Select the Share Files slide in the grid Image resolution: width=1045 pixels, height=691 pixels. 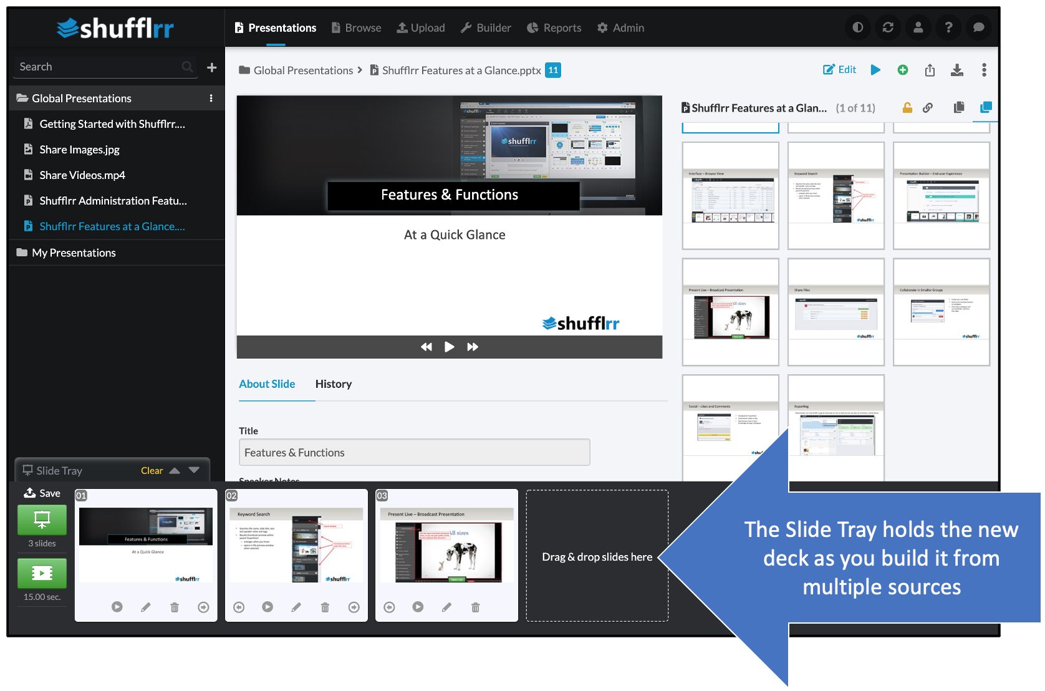tap(836, 312)
